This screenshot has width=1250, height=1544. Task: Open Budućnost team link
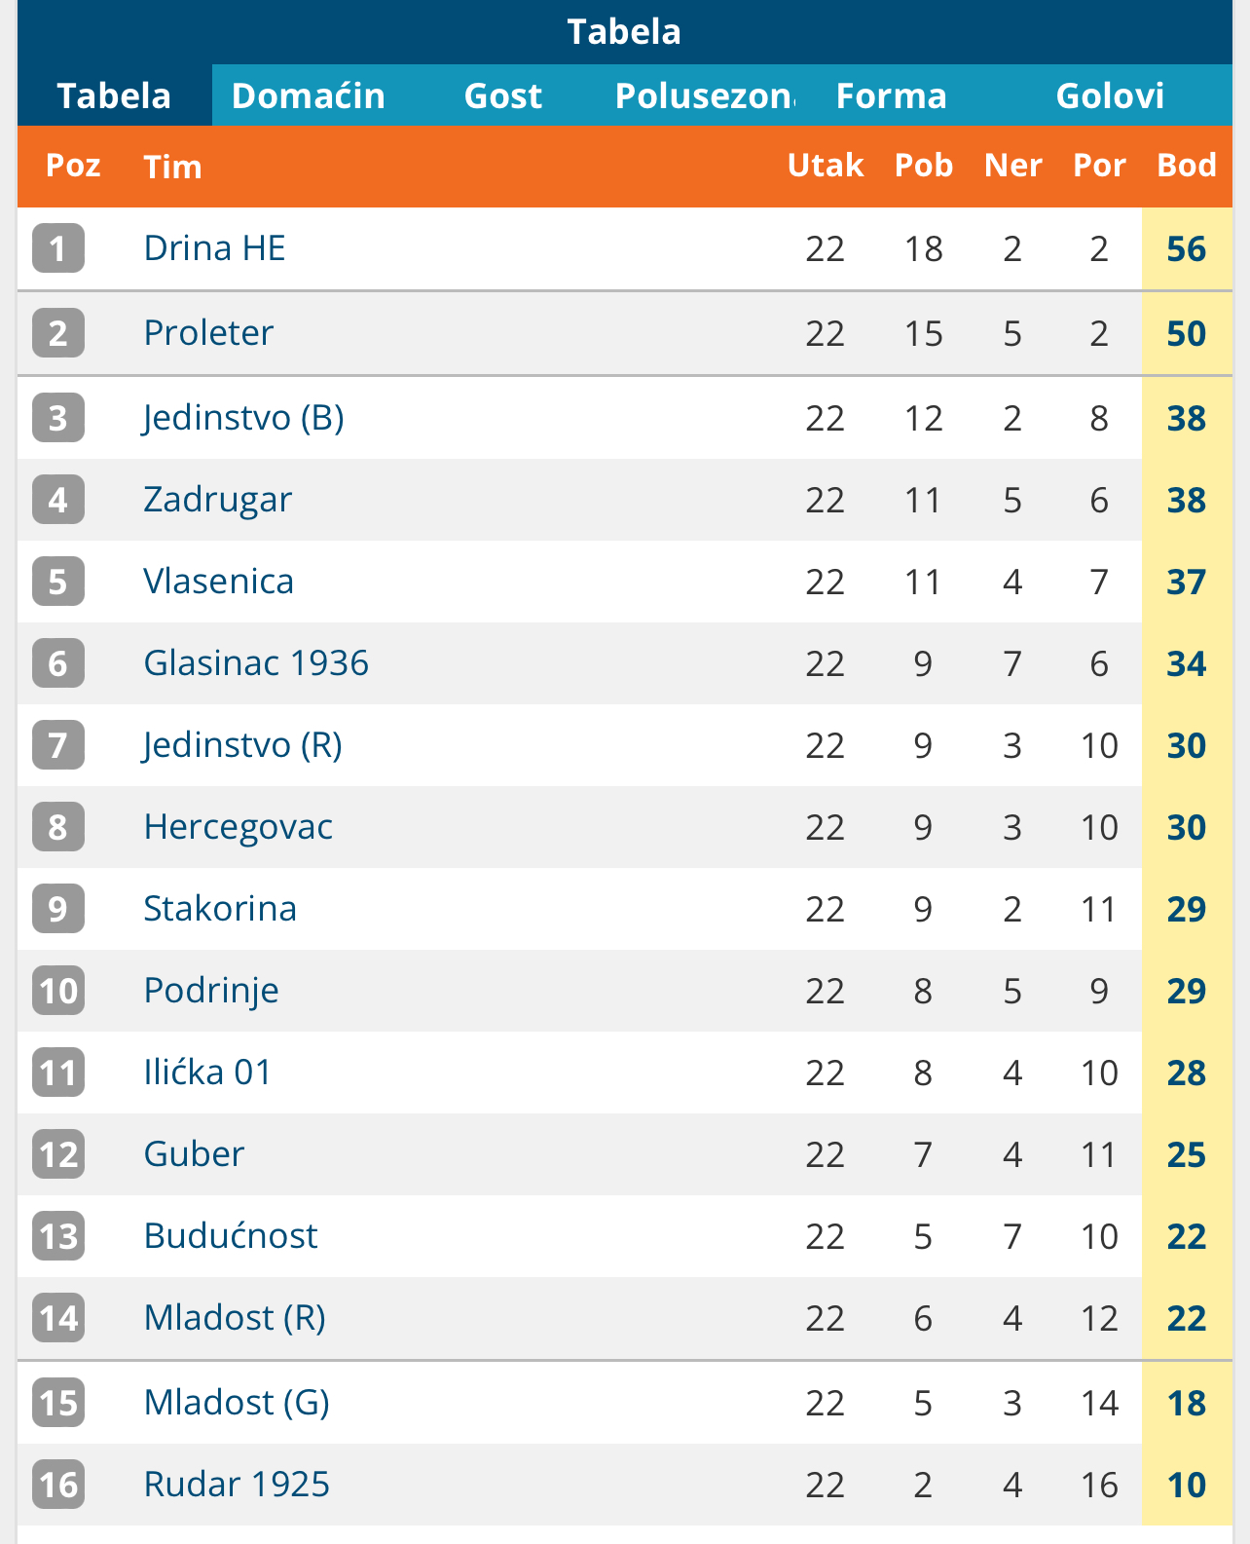(231, 1236)
